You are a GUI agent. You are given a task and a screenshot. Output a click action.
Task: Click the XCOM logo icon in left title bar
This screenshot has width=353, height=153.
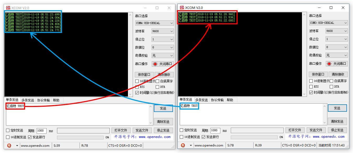[8, 8]
